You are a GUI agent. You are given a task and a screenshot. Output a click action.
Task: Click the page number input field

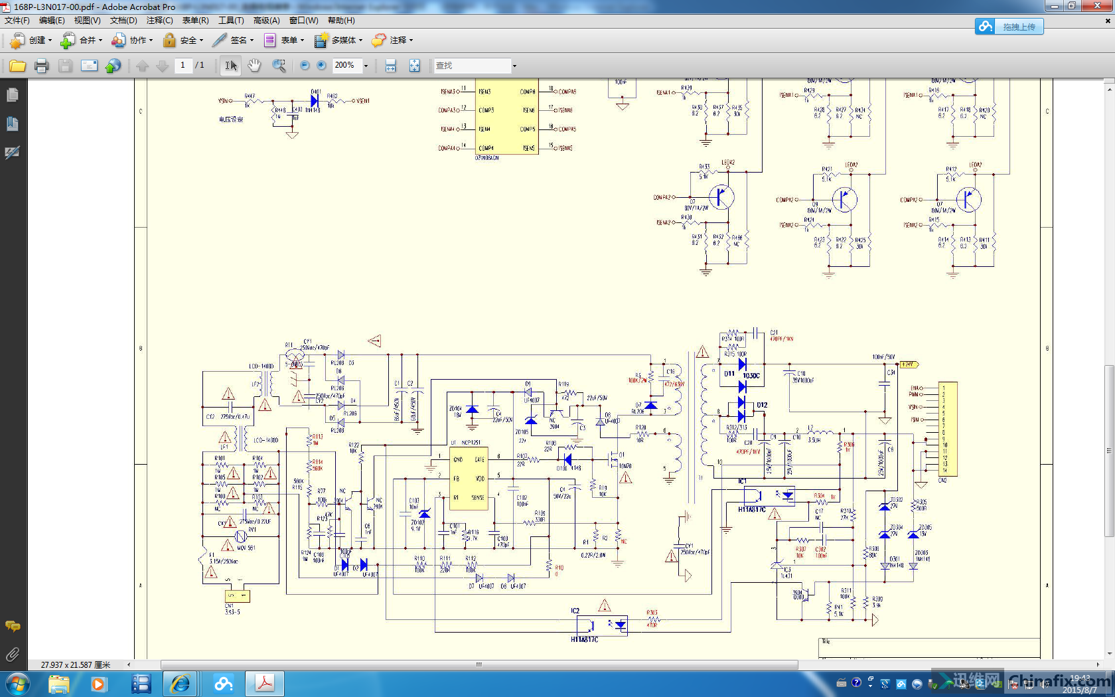click(x=183, y=65)
